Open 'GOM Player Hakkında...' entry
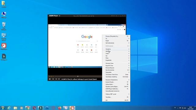196x110 pixels. [116, 89]
